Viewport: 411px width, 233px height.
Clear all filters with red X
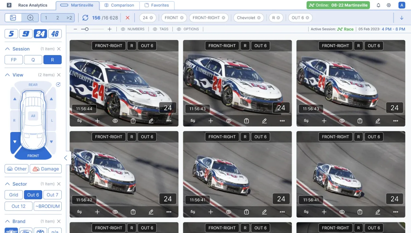pyautogui.click(x=127, y=18)
